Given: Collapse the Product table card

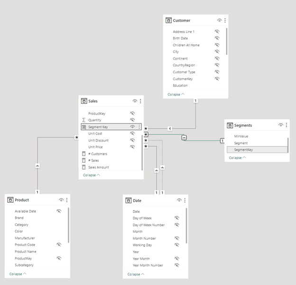Looking at the screenshot, I should click(18, 274).
